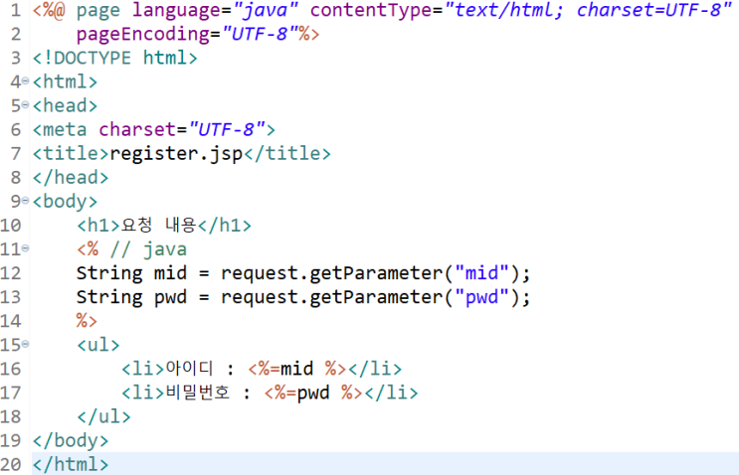Click the register.jsp title text
The height and width of the screenshot is (475, 739).
(x=176, y=154)
